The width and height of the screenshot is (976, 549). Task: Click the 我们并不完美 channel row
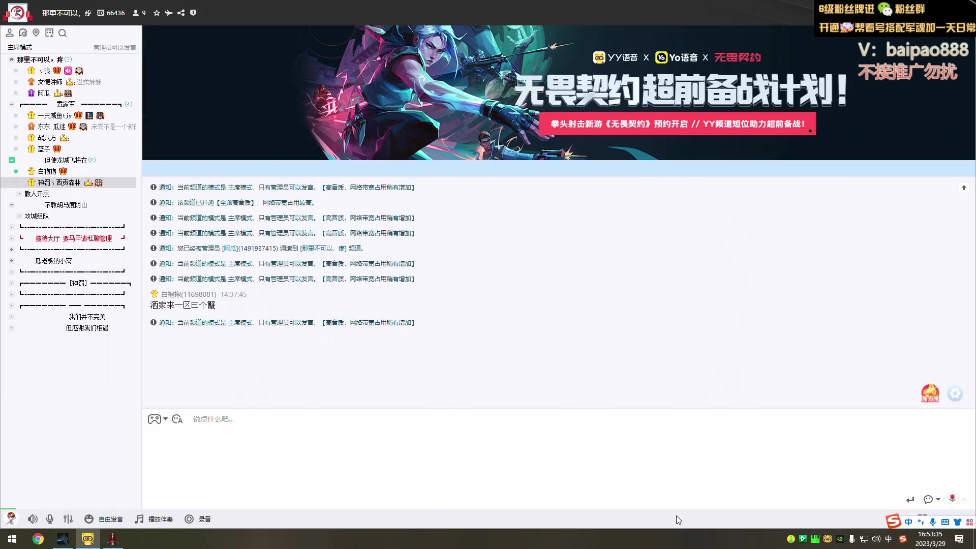click(87, 317)
